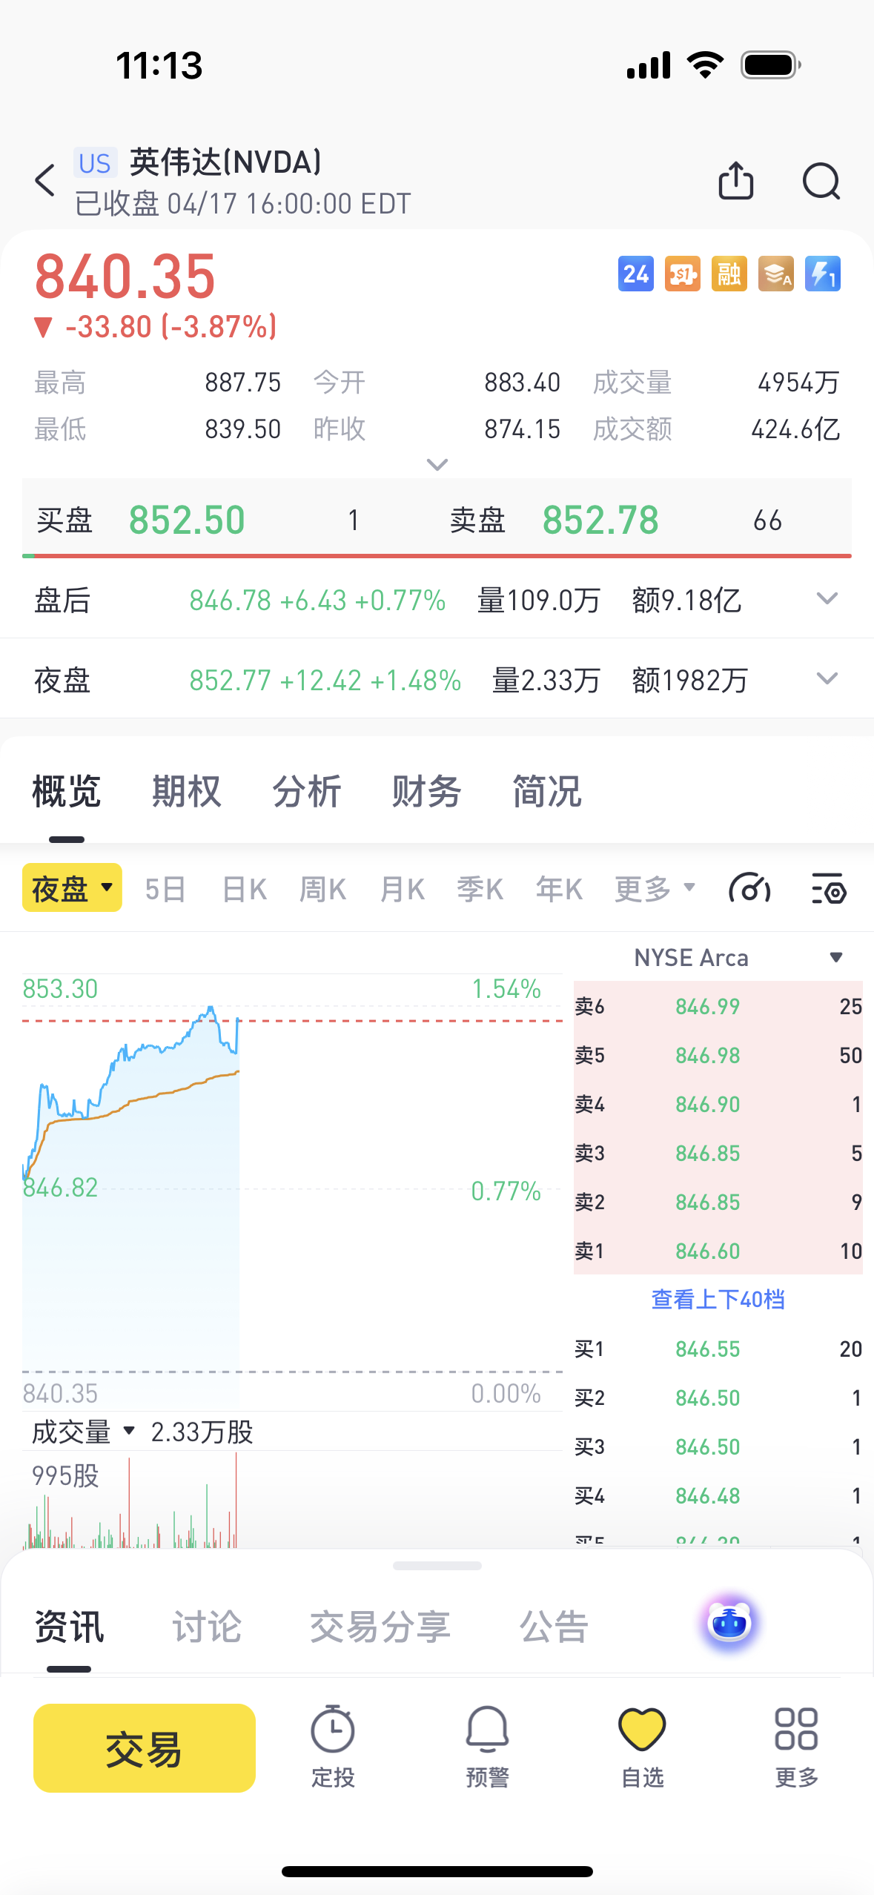The height and width of the screenshot is (1895, 874).
Task: Tap the orange fractional shares badge
Action: click(x=683, y=274)
